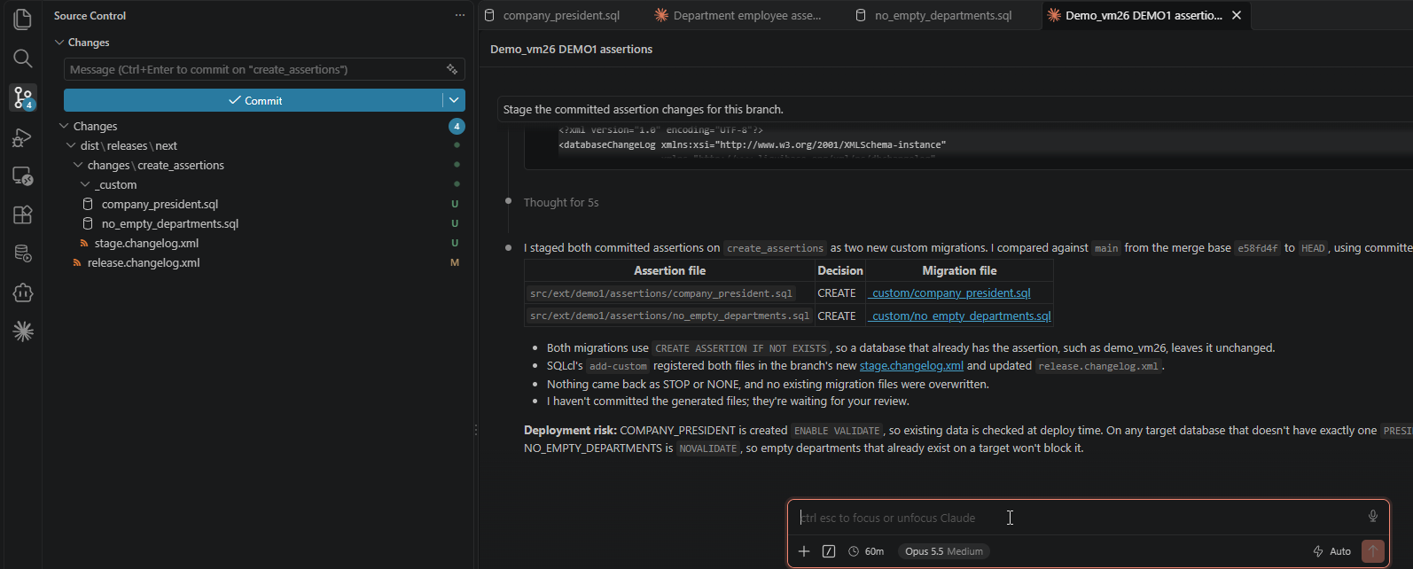Generate commit message with sparkle icon
This screenshot has width=1413, height=569.
tap(452, 69)
